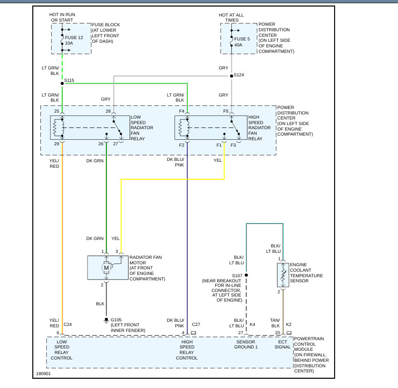This screenshot has height=388, width=398.
Task: Click connector label K4
Action: coord(252,325)
